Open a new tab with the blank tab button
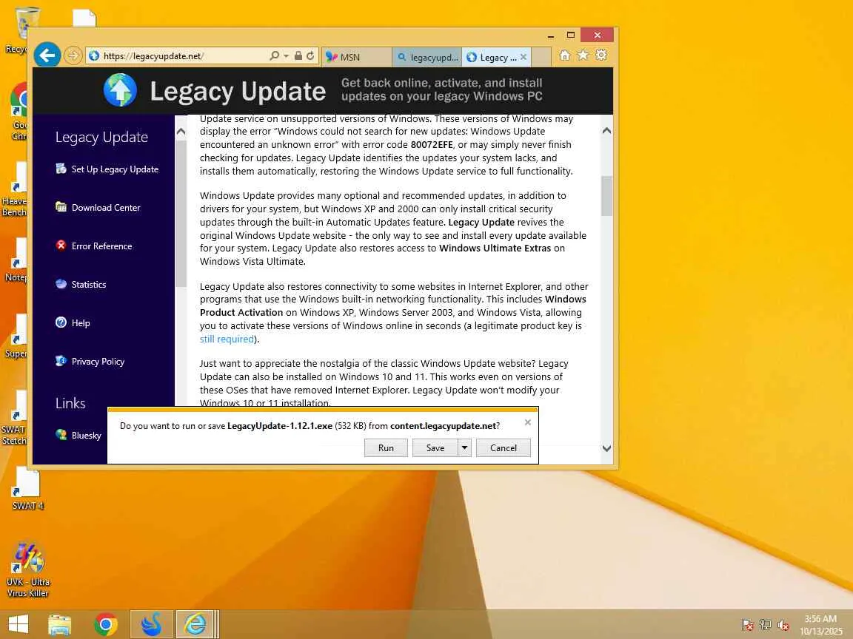853x639 pixels. tap(541, 57)
